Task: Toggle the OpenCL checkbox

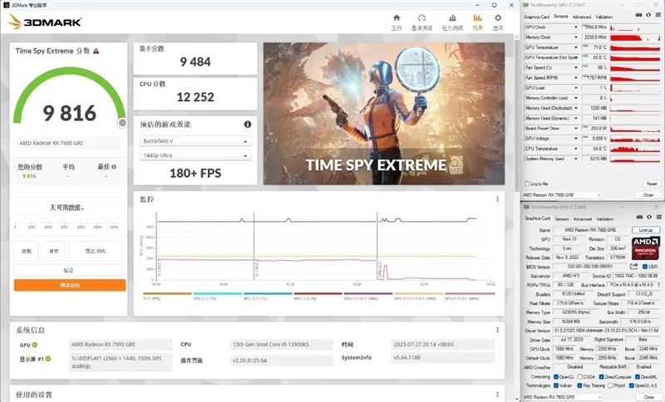Action: pyautogui.click(x=556, y=376)
